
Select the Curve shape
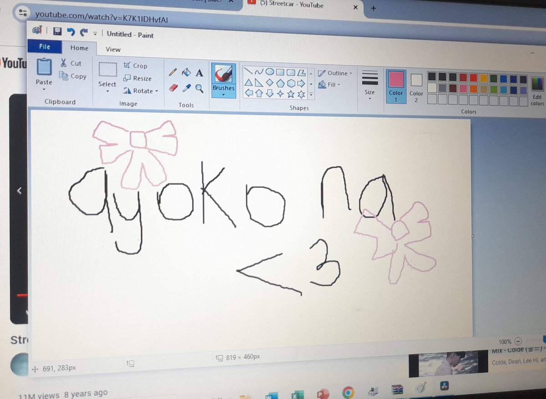(260, 71)
